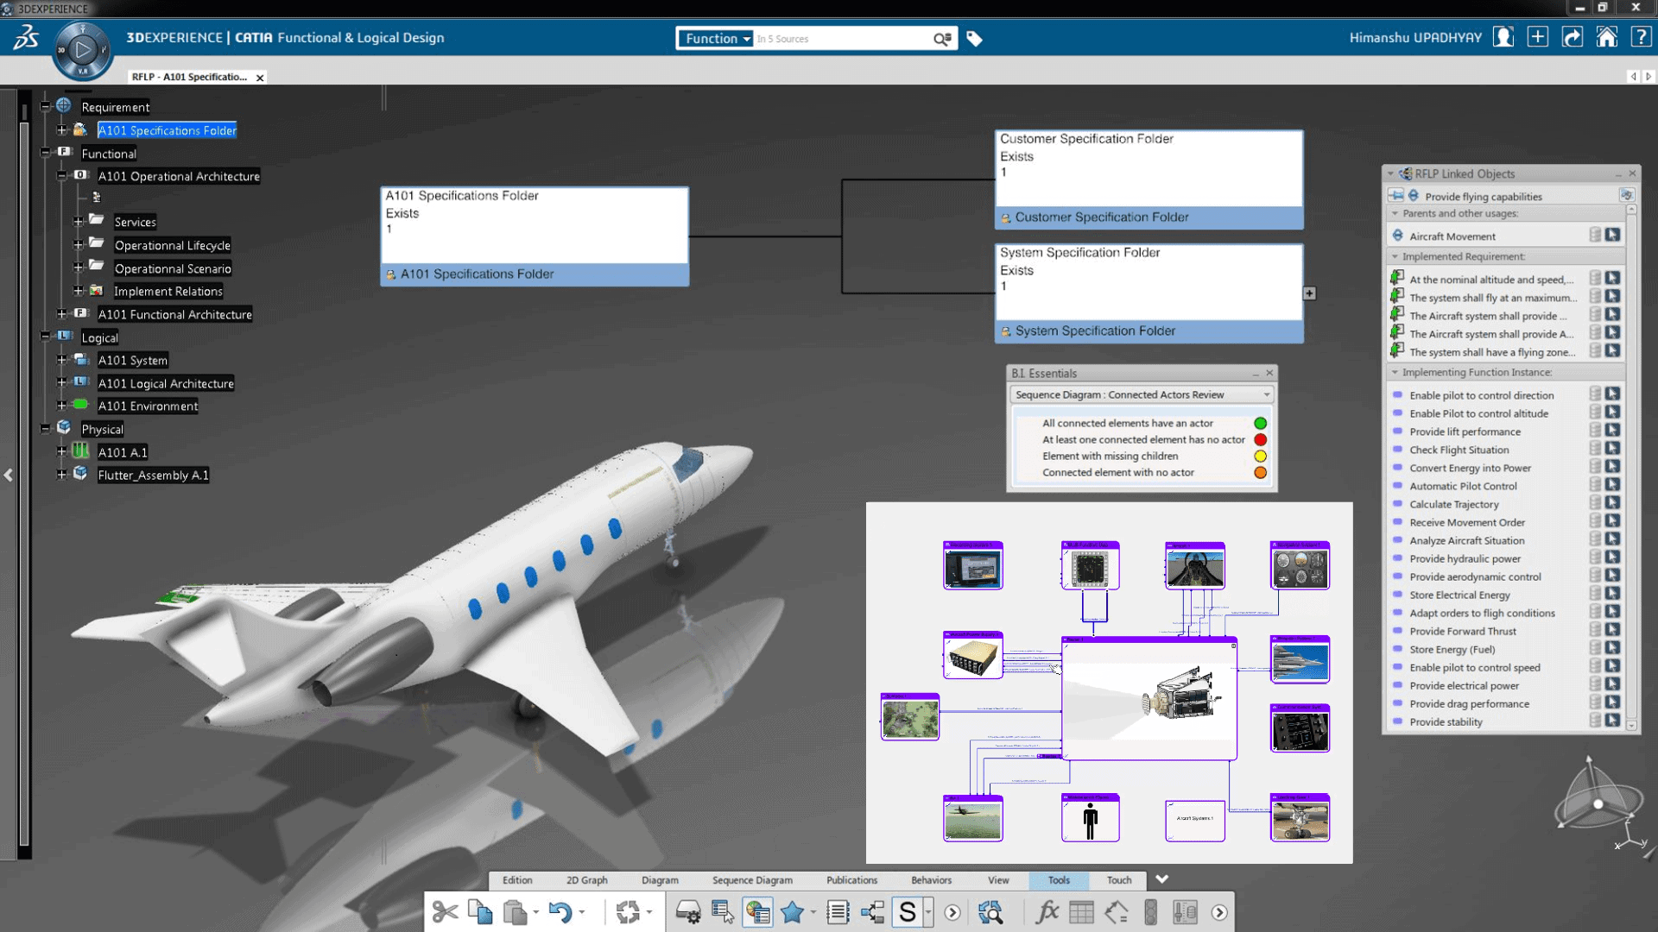The image size is (1658, 932).
Task: Click the formula fx icon
Action: [1047, 912]
